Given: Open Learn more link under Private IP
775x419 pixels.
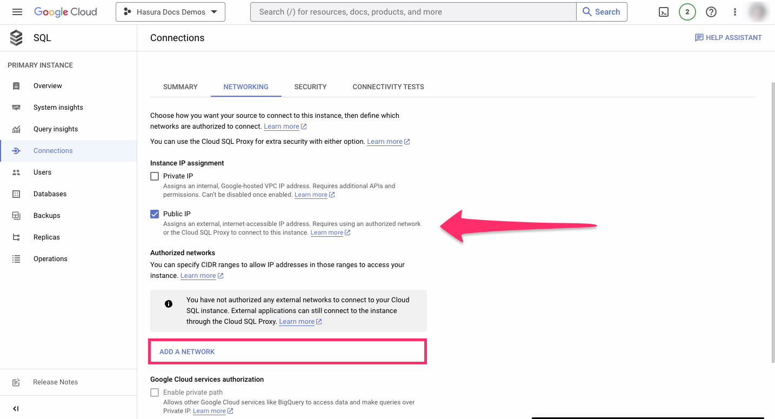Looking at the screenshot, I should click(x=315, y=195).
